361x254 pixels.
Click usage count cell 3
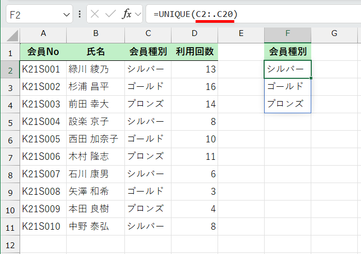(195, 192)
